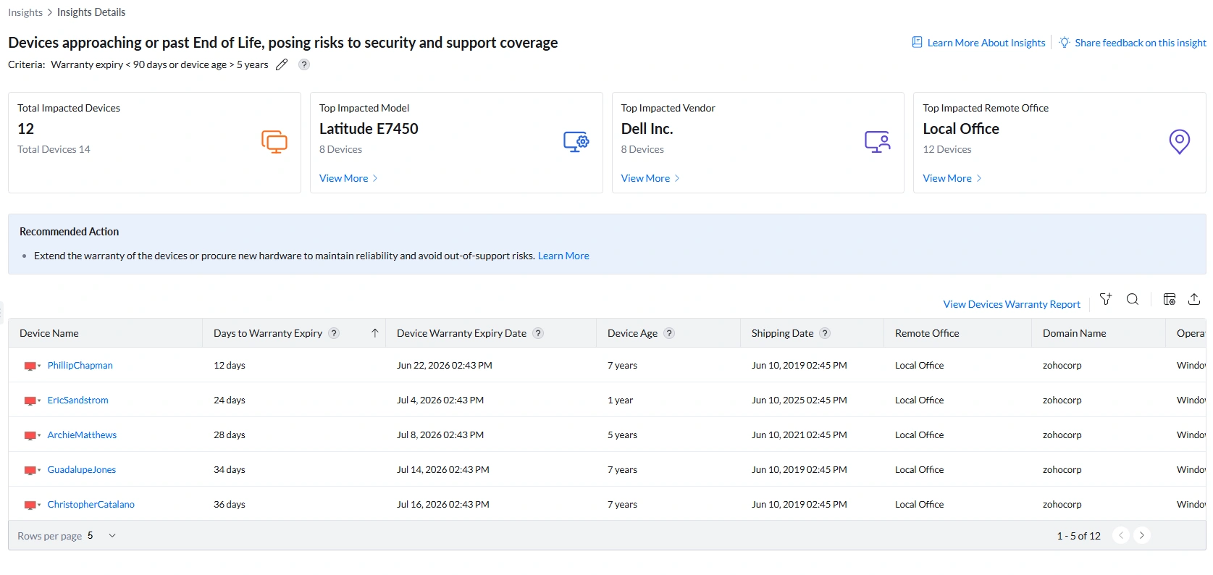The width and height of the screenshot is (1213, 575).
Task: Edit the insight criteria with pencil icon
Action: click(282, 64)
